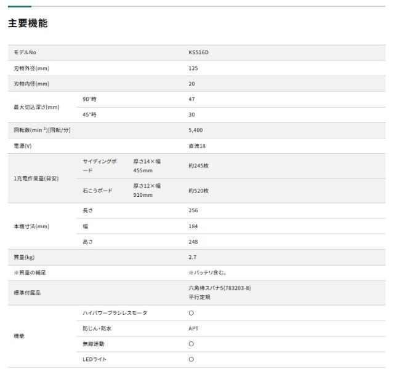The height and width of the screenshot is (374, 394).
Task: Click the 主要機能 section heading
Action: pyautogui.click(x=28, y=23)
